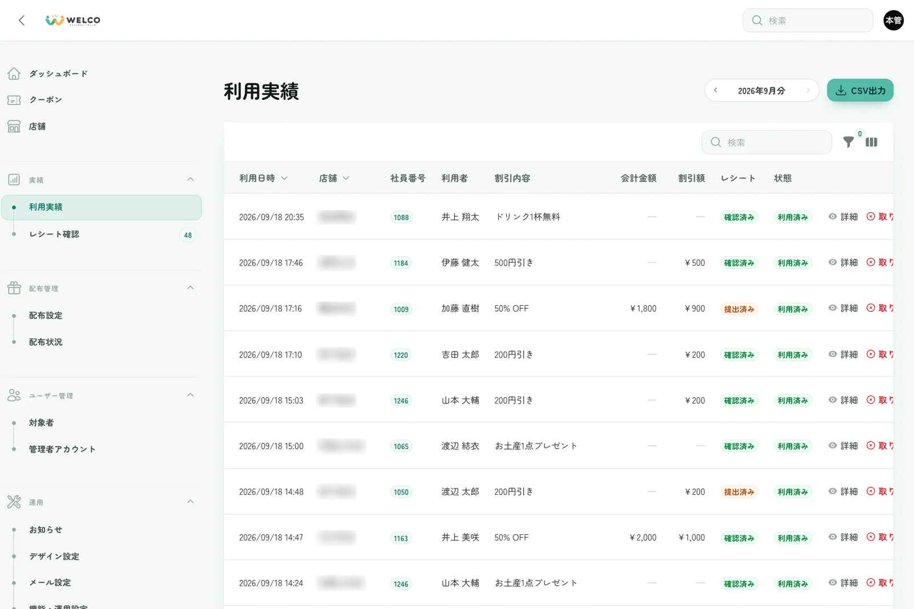Focus the table 検索 field
914x609 pixels.
pyautogui.click(x=767, y=142)
